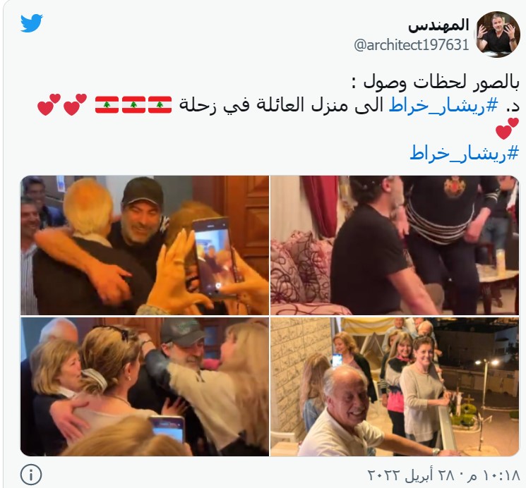Click the standalone #ريشار_خراط hashtag below the hearts
This screenshot has height=488, width=526.
[464, 153]
